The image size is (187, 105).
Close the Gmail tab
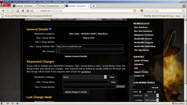pyautogui.click(x=63, y=6)
